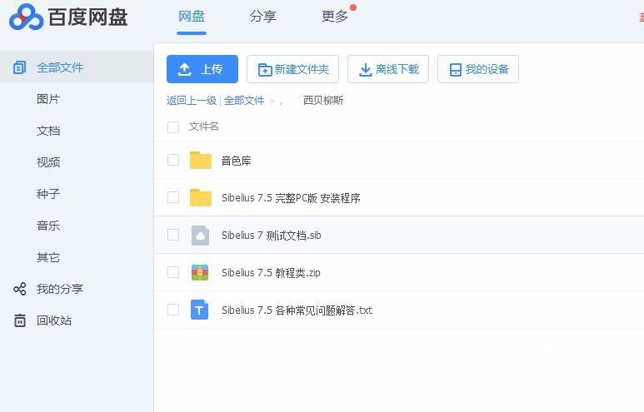The height and width of the screenshot is (412, 644).
Task: Click the 返回上一级 link
Action: [x=191, y=101]
